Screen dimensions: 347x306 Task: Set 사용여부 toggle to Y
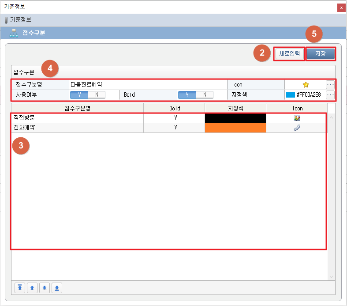click(x=79, y=94)
